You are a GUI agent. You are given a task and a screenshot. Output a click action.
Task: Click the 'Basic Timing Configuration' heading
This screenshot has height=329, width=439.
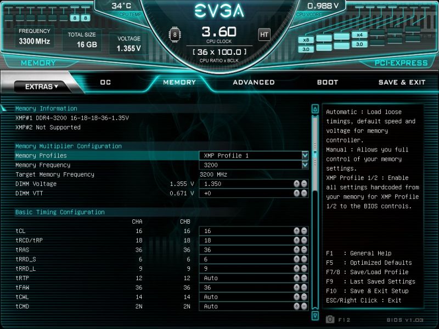(x=60, y=212)
